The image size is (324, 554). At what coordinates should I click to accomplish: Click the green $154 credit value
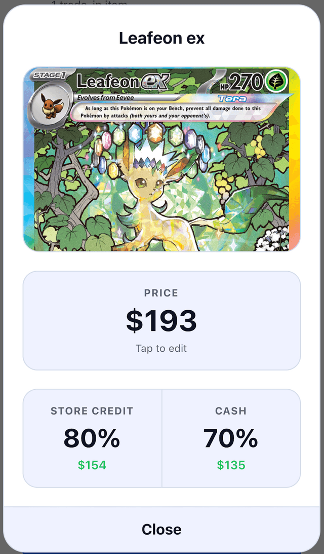pos(92,465)
